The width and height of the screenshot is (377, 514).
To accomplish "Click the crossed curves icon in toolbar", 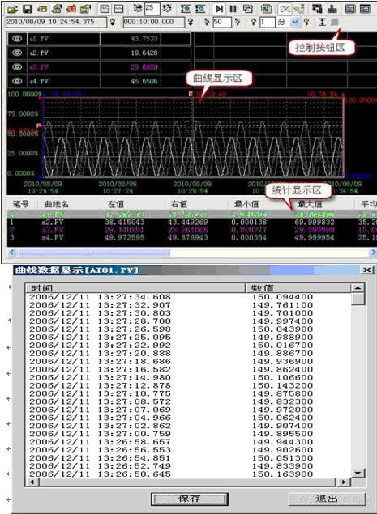I will (x=285, y=9).
